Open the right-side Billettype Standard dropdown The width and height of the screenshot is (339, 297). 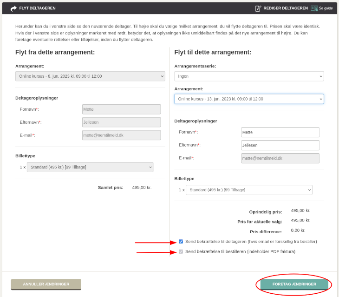249,190
